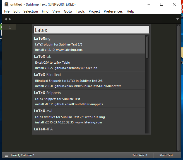Open the Goto menu
This screenshot has width=183, height=160.
pyautogui.click(x=68, y=11)
